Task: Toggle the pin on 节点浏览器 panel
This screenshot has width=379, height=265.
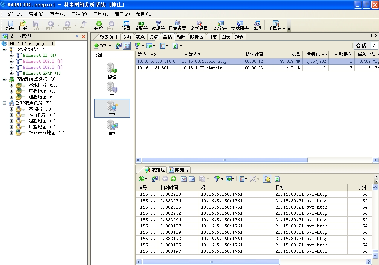Action: pos(77,36)
